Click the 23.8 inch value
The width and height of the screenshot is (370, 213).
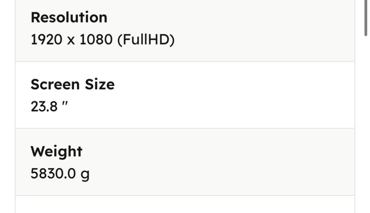pos(49,107)
